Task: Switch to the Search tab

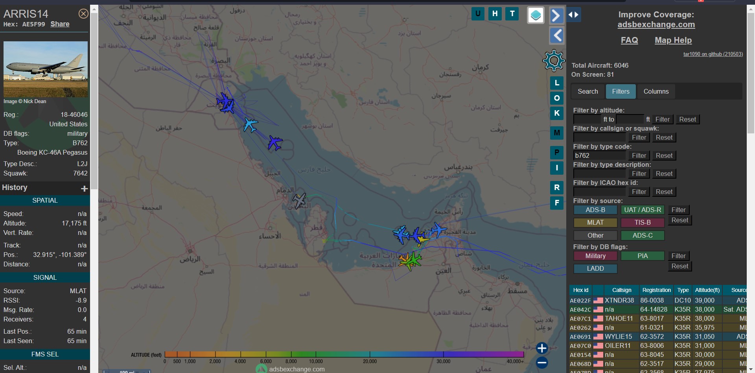Action: 587,91
